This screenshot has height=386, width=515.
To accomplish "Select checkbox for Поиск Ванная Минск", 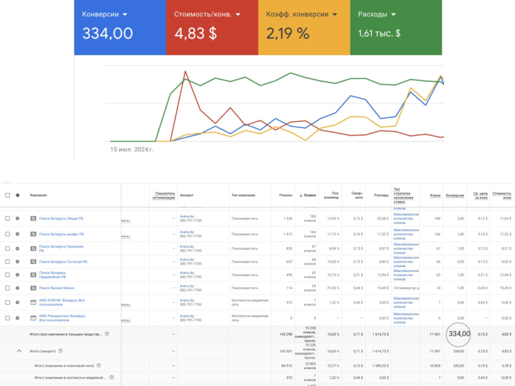I will [8, 288].
